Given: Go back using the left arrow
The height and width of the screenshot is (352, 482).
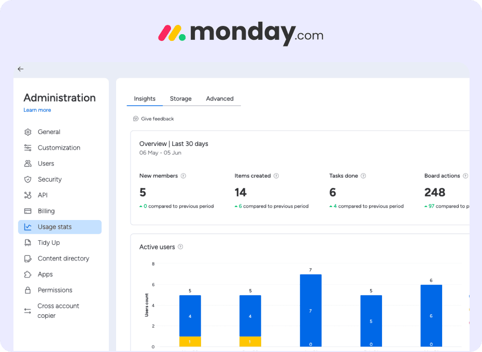Looking at the screenshot, I should point(21,69).
